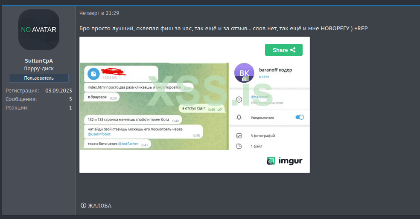This screenshot has height=219, width=420.
Task: Open the 5 фотографий photos entry
Action: (263, 136)
